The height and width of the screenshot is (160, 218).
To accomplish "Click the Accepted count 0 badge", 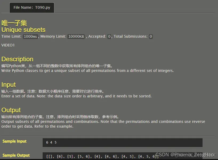I will (x=109, y=37).
